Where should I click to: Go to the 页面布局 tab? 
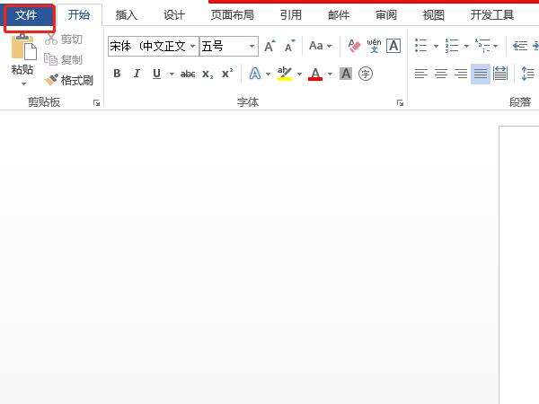(x=232, y=14)
